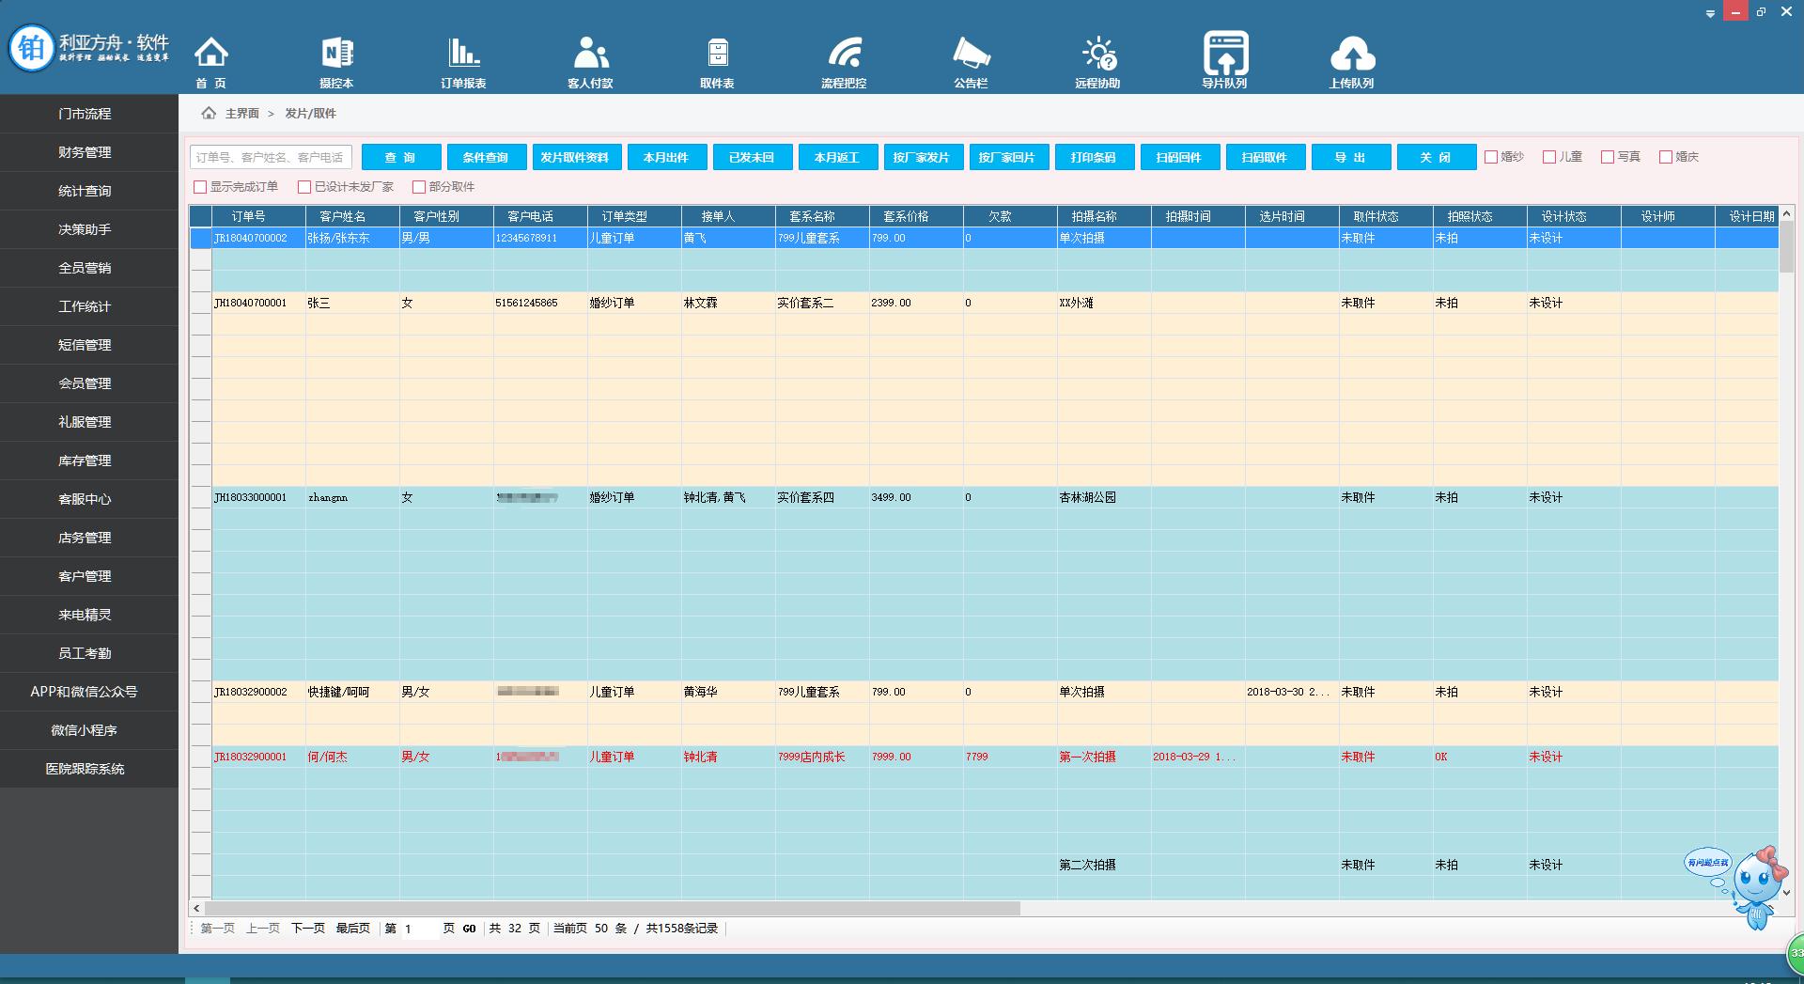Image resolution: width=1804 pixels, height=984 pixels.
Task: Tick the 显示完成订单 checkbox
Action: 200,187
